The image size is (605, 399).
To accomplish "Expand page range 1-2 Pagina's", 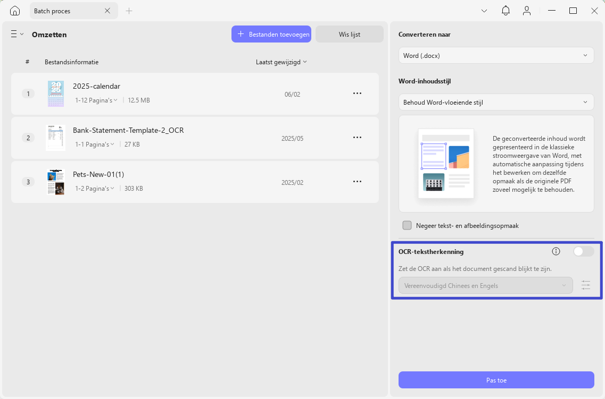I will [x=95, y=188].
